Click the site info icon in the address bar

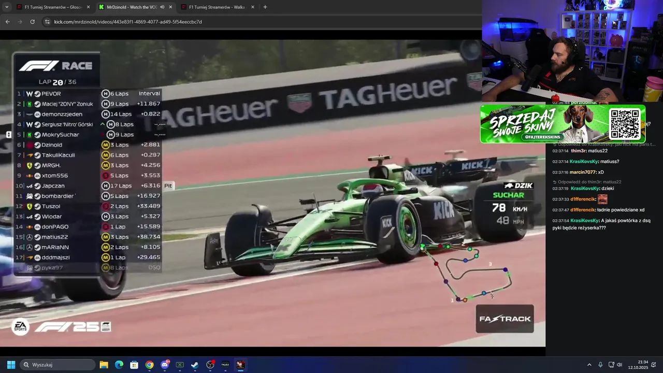47,22
